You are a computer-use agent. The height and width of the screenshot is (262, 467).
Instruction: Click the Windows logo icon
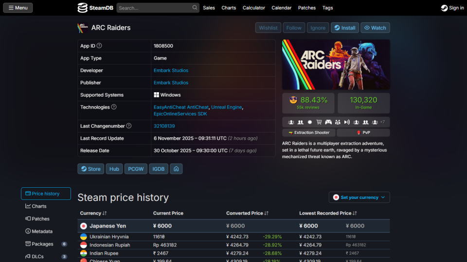coord(156,95)
